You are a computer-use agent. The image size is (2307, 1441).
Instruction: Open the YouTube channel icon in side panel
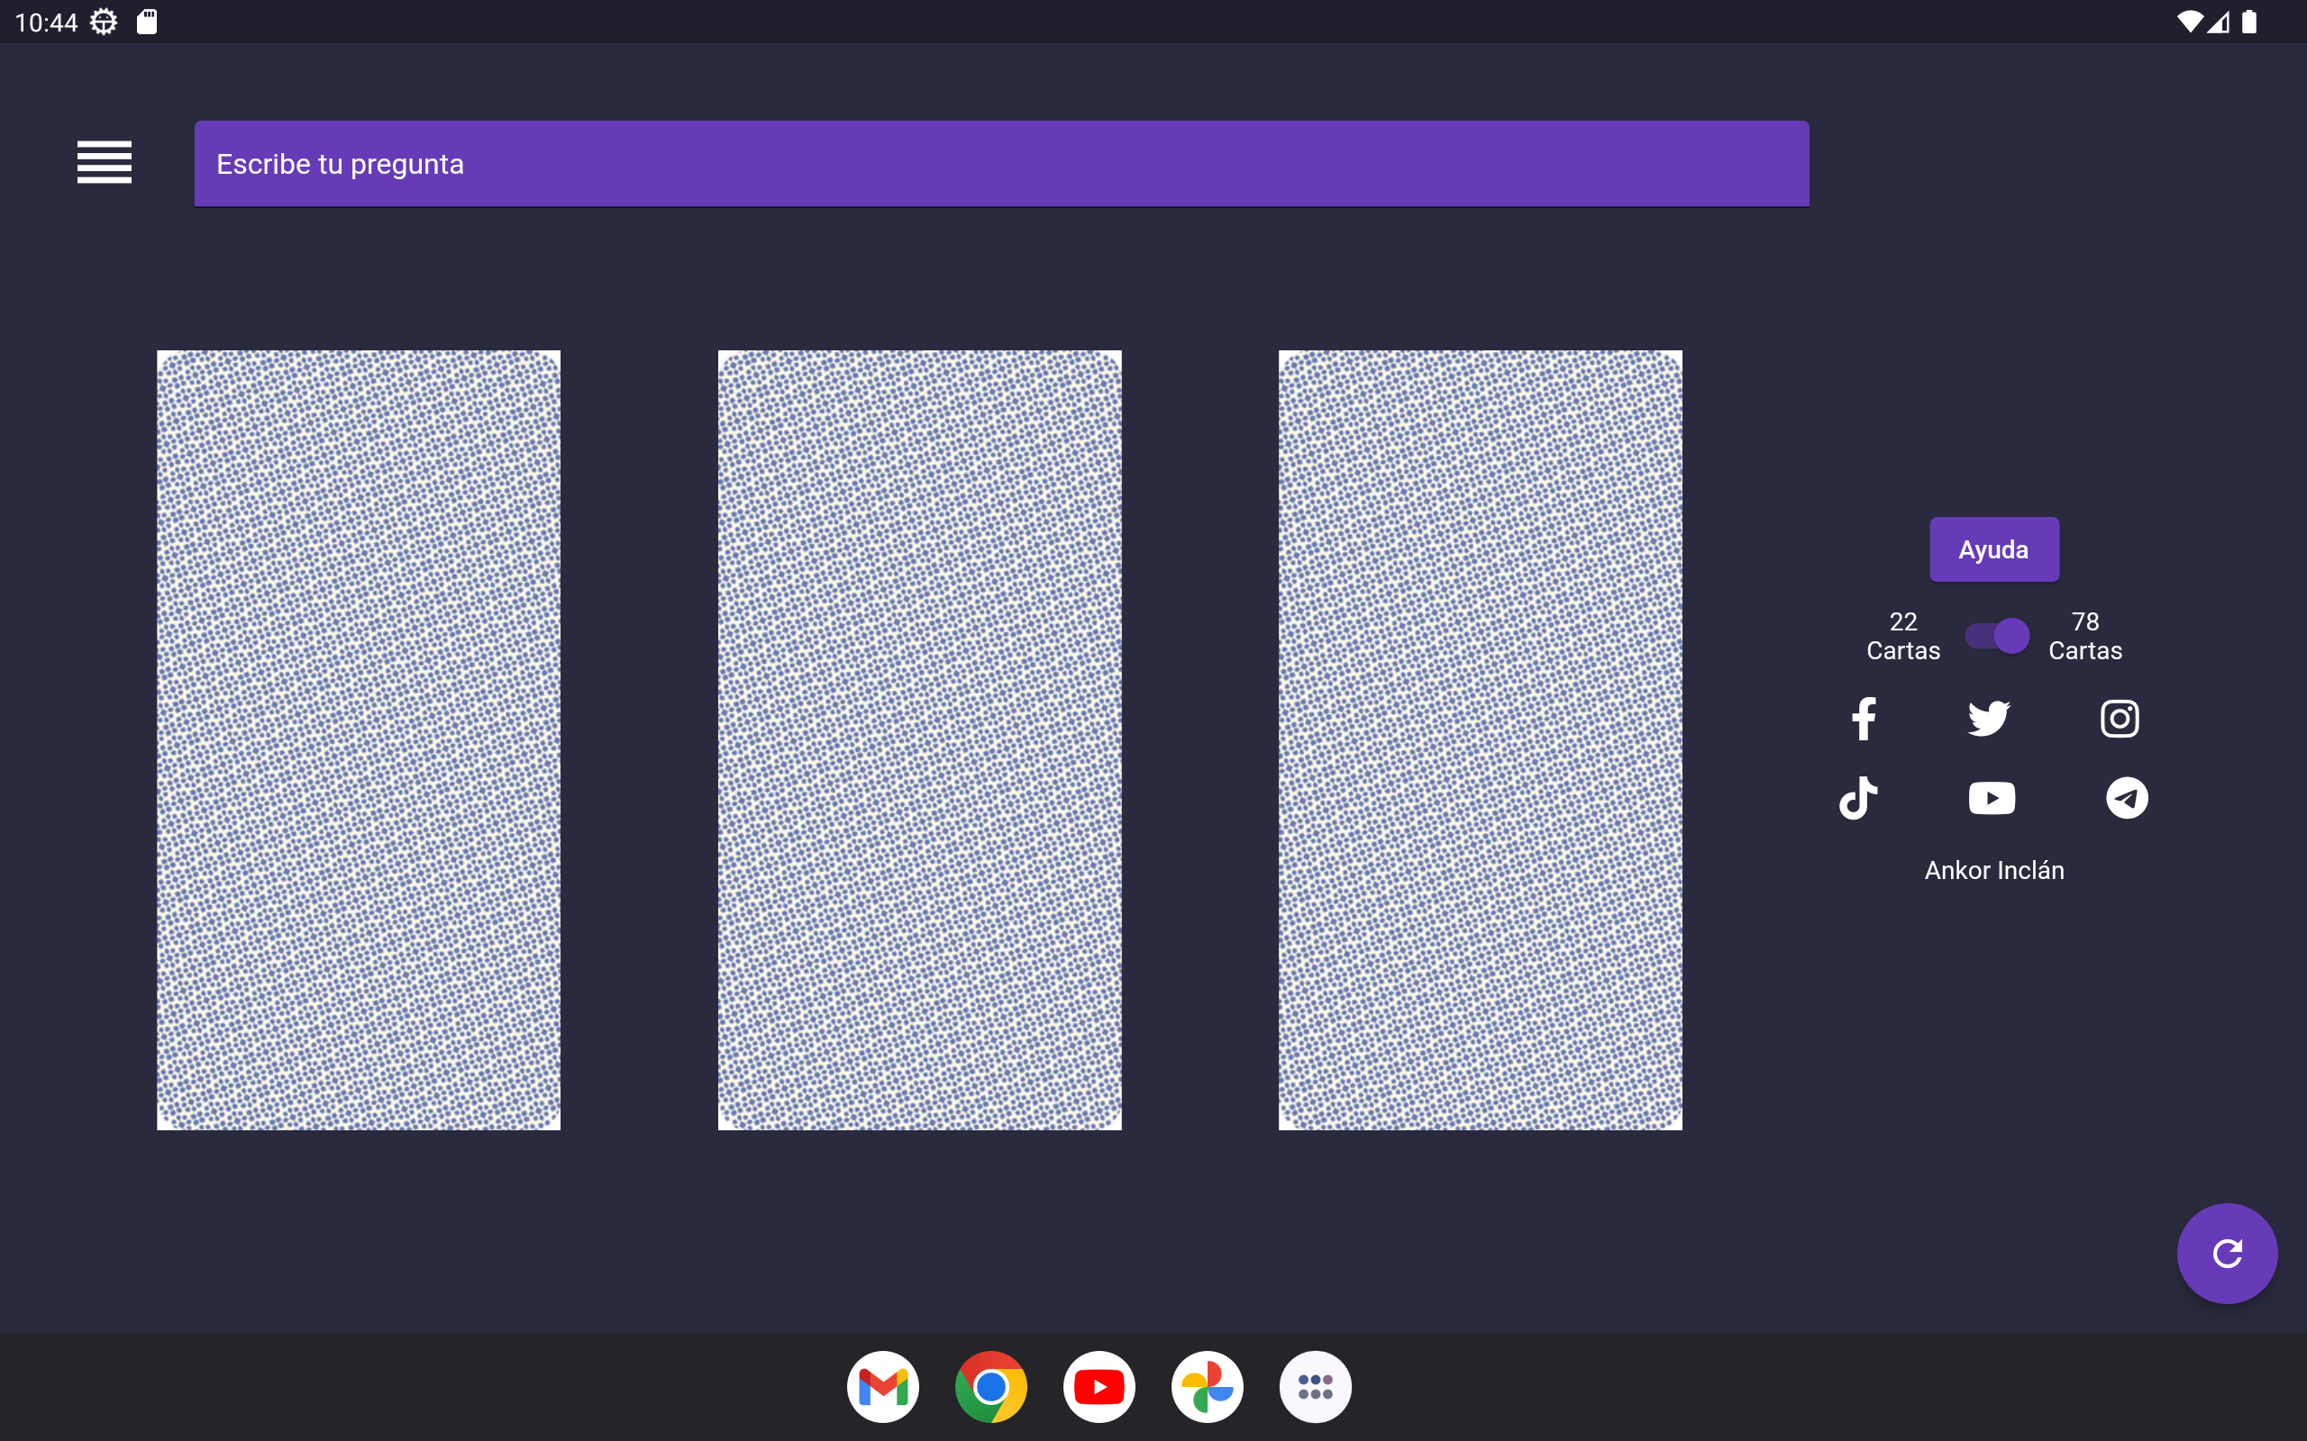coord(1992,798)
